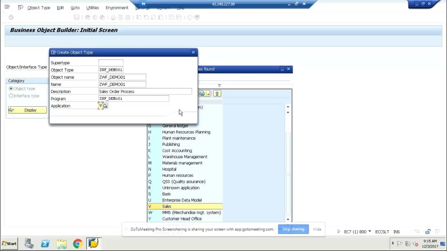Click the print icon in hit list toolbar

tap(202, 93)
